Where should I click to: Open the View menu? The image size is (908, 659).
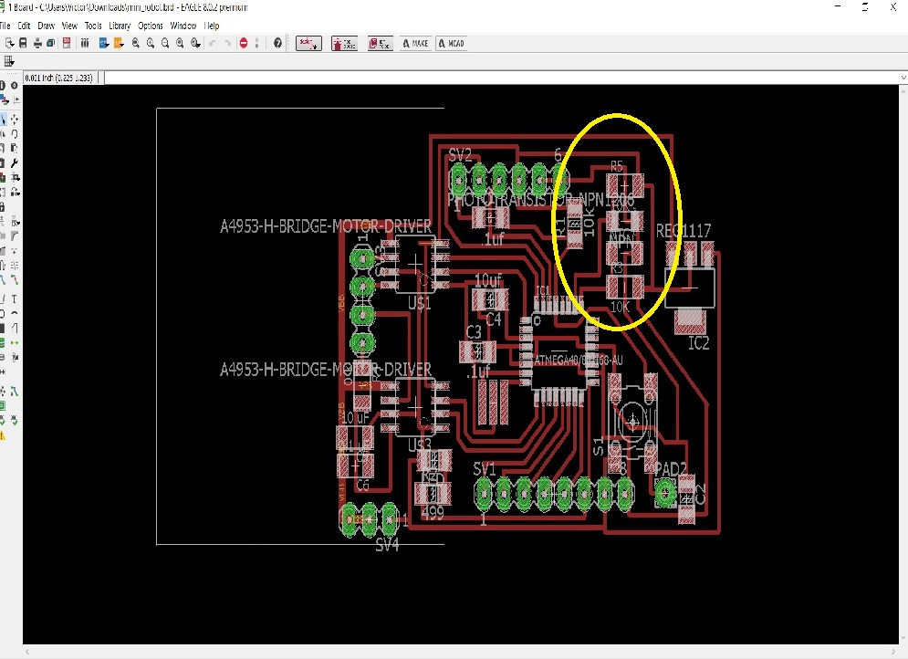coord(69,26)
